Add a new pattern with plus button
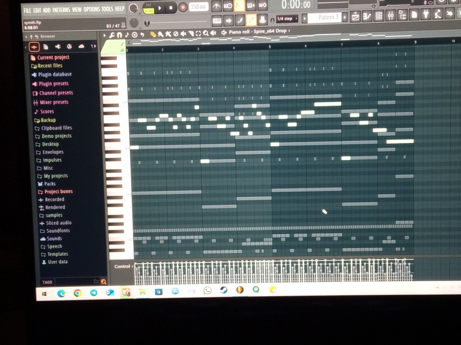 coord(345,17)
